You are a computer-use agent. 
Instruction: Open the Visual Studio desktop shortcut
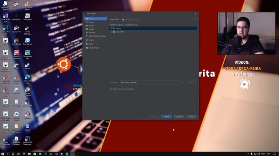5,18
